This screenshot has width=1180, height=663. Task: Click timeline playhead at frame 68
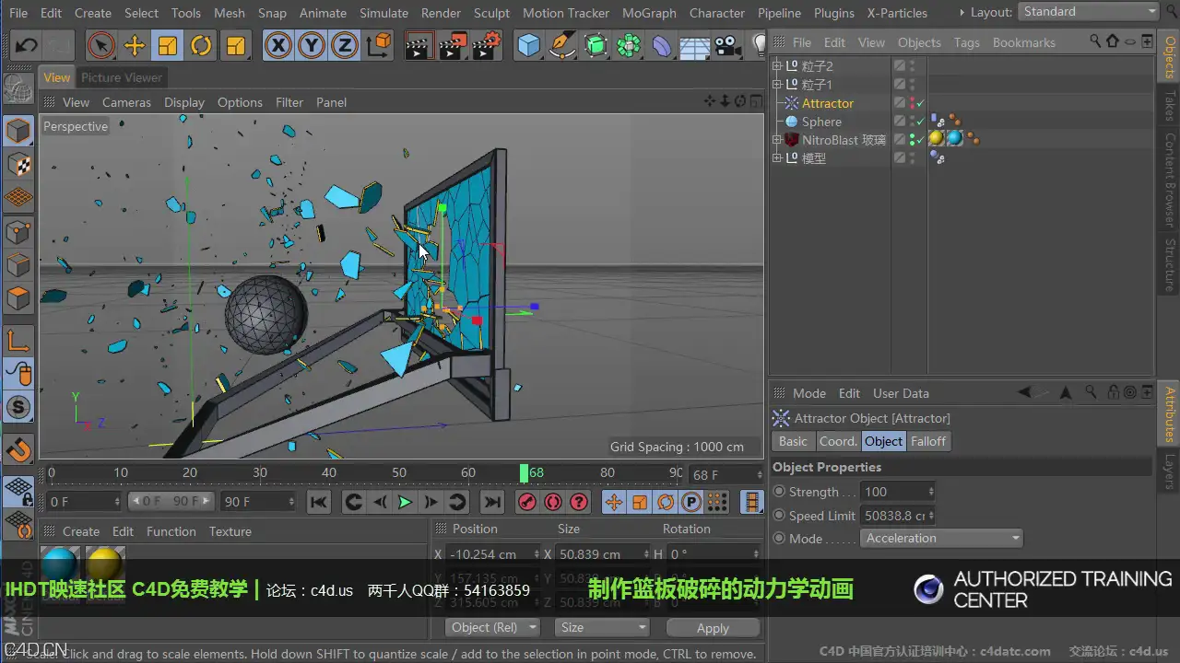pyautogui.click(x=524, y=473)
